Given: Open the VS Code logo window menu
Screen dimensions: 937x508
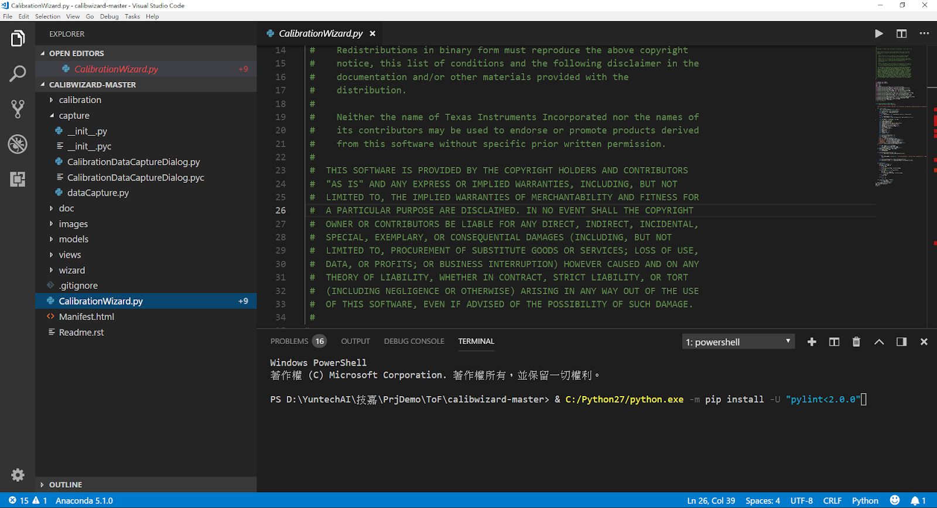Looking at the screenshot, I should pos(5,5).
